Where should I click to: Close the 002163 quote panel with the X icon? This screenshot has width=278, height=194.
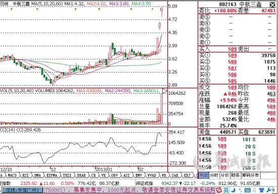[x=272, y=5]
